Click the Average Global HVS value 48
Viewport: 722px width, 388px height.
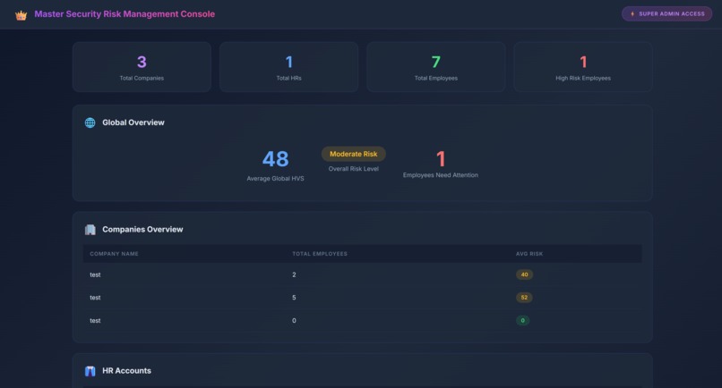coord(275,159)
